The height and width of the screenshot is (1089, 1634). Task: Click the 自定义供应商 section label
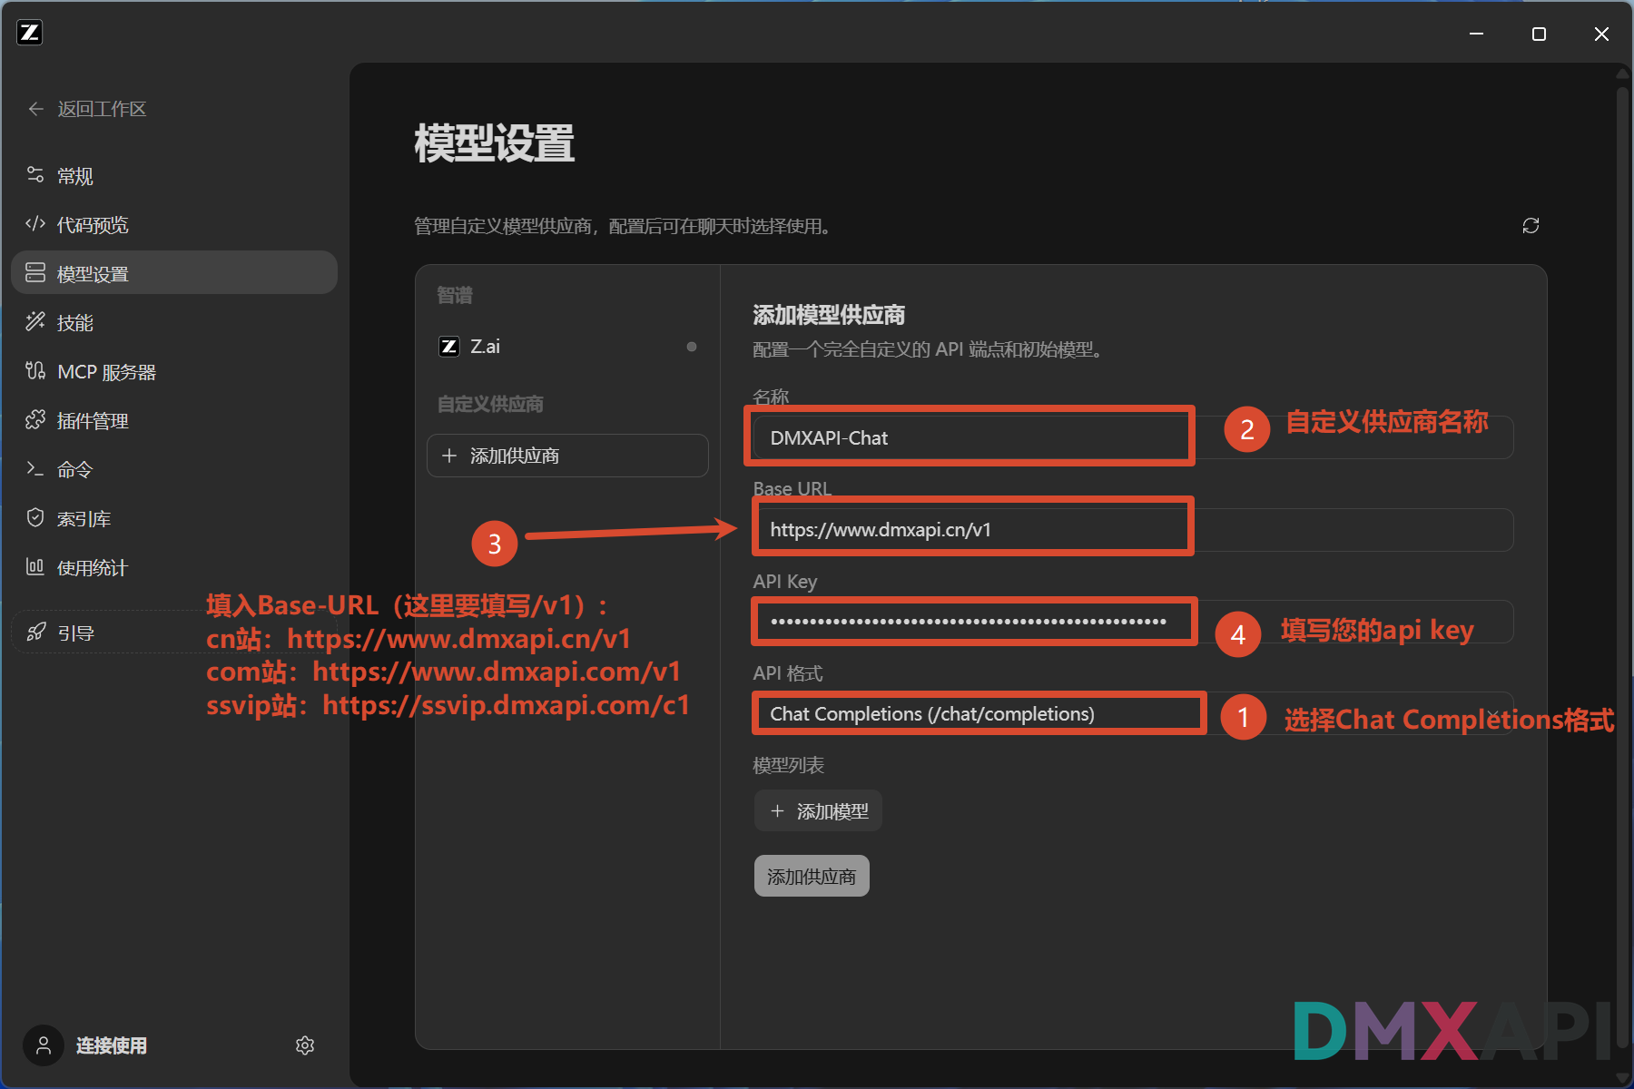point(490,404)
